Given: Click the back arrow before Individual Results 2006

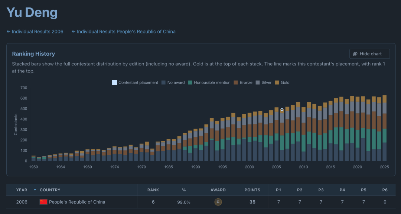Looking at the screenshot, I should coord(9,32).
